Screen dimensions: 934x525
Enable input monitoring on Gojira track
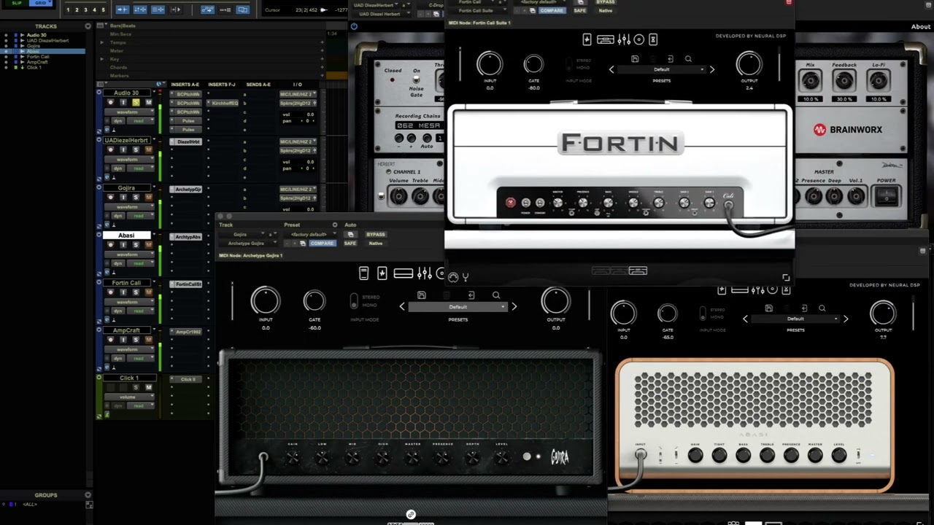[x=123, y=198]
